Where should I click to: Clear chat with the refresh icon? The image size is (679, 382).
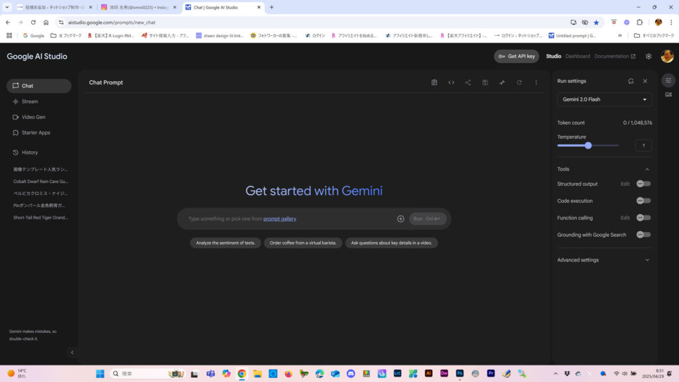[519, 82]
